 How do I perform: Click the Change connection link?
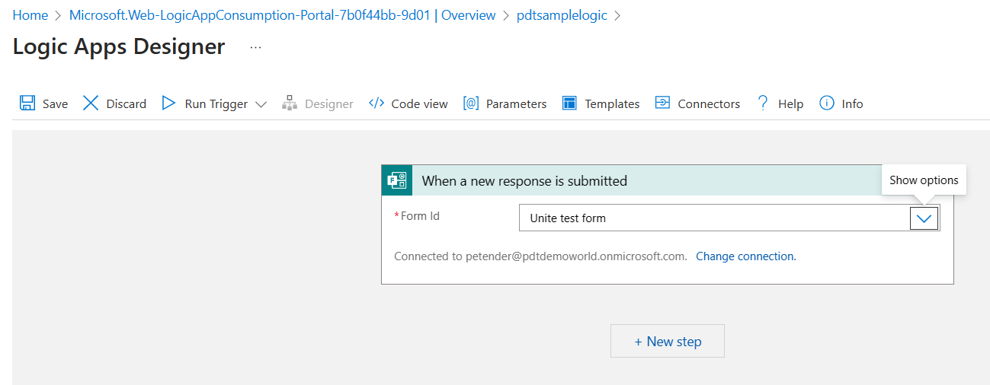745,256
